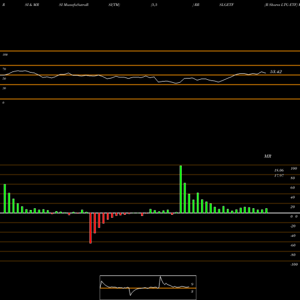Click the MR indicator label
The height and width of the screenshot is (300, 300).
pos(268,156)
